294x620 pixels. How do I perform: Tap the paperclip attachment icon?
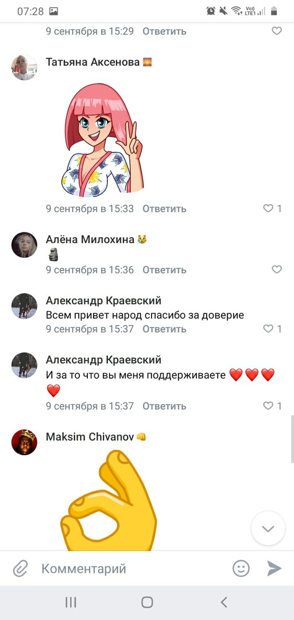pos(20,568)
